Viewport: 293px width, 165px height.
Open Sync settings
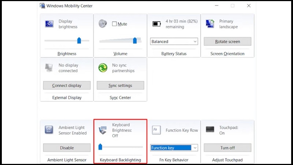pyautogui.click(x=120, y=85)
